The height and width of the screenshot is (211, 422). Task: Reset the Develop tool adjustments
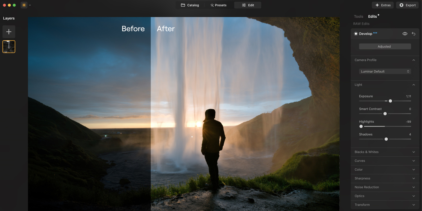tap(413, 34)
